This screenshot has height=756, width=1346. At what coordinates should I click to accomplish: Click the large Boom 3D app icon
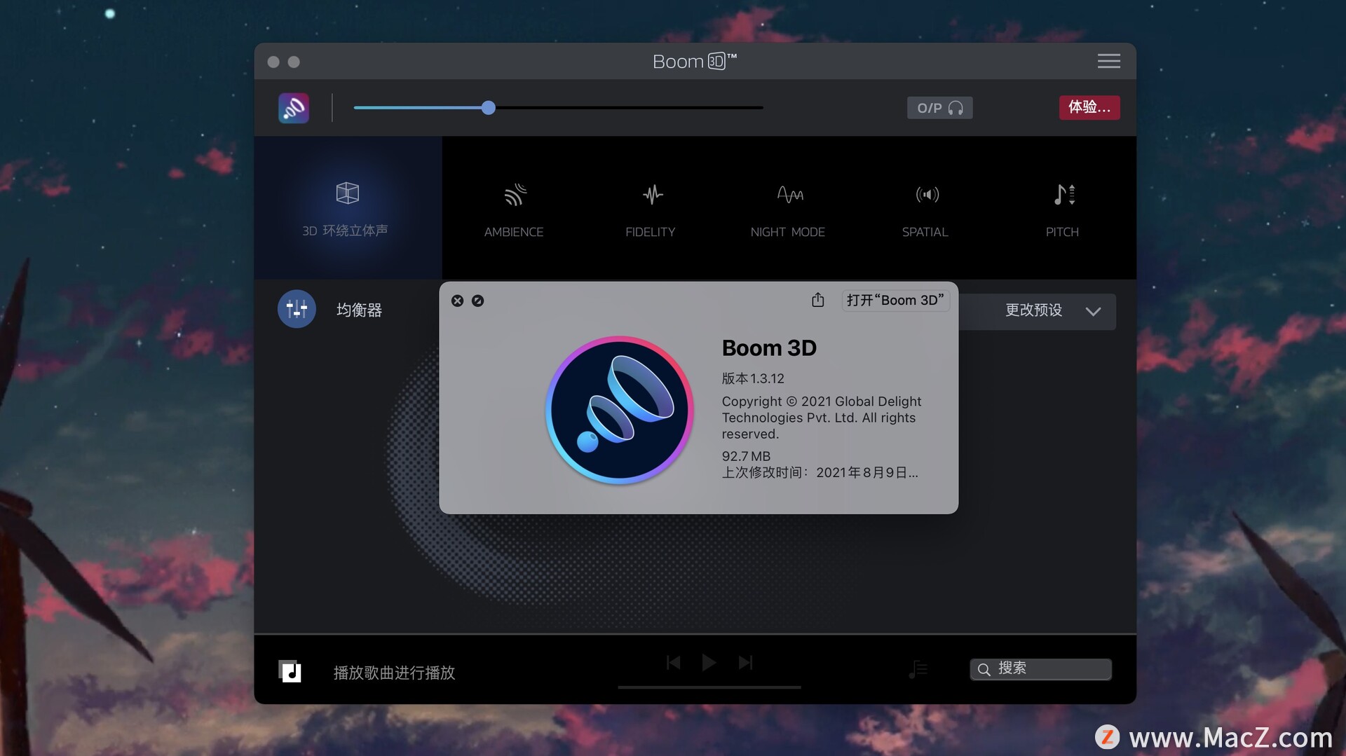coord(620,410)
